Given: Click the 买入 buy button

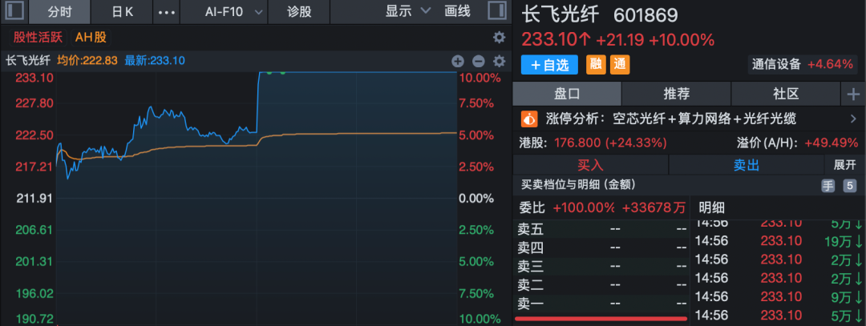Looking at the screenshot, I should [590, 164].
